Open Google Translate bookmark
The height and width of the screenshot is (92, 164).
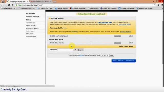point(62,8)
